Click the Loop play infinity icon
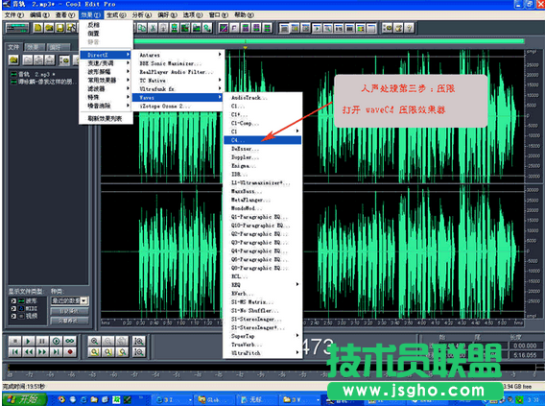Image resolution: width=545 pixels, height=406 pixels. coord(70,341)
